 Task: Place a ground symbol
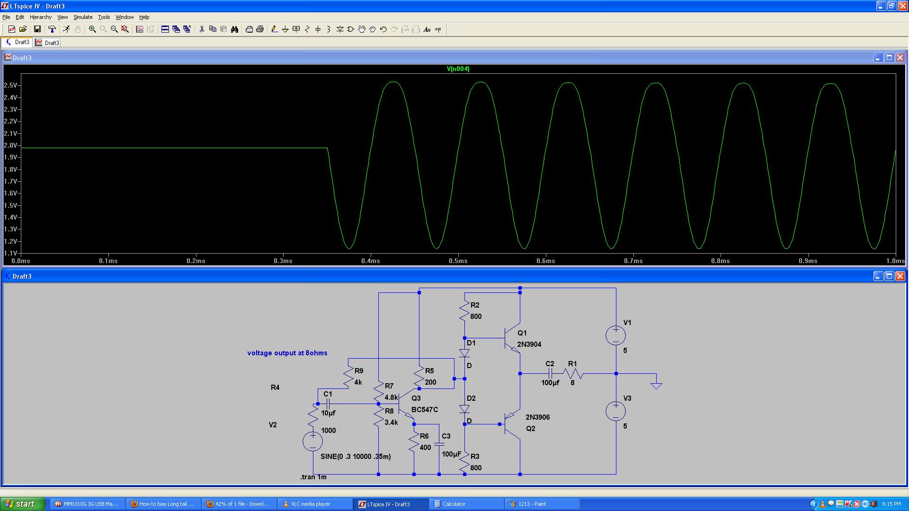coord(285,29)
